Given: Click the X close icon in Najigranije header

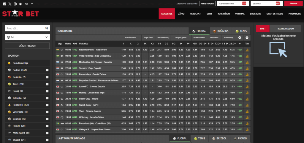Looking at the screenshot, I should 247,37.
